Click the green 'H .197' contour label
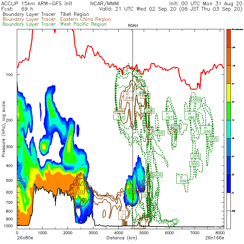The width and height of the screenshot is (244, 244). (168, 116)
